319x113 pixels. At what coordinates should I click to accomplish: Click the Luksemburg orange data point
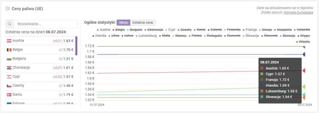coord(304,97)
